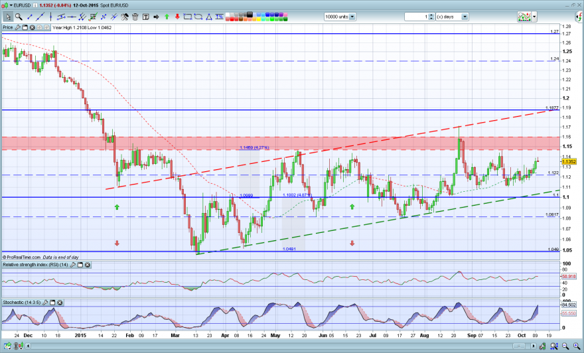Image resolution: width=584 pixels, height=353 pixels.
Task: Select the red down arrow marker tool
Action: point(177,17)
